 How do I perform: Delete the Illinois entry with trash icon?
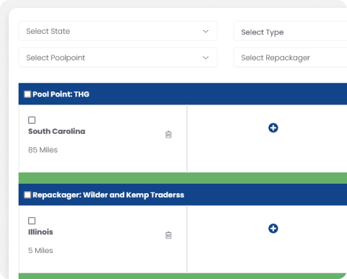coord(168,235)
